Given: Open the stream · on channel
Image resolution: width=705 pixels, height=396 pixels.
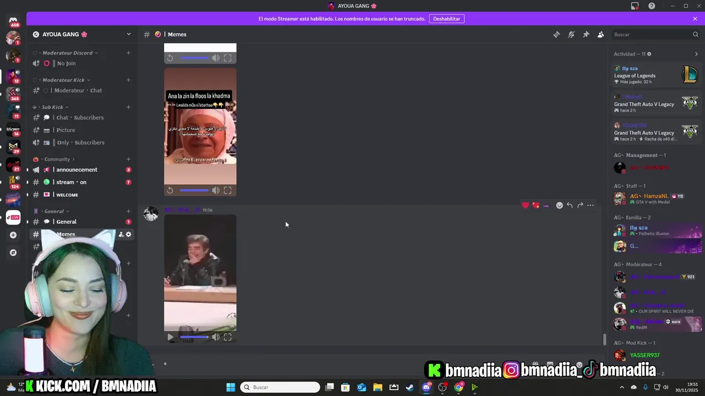Looking at the screenshot, I should [x=82, y=182].
